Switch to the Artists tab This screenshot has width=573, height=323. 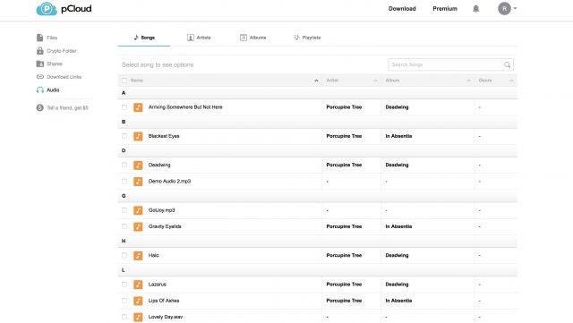coord(199,38)
